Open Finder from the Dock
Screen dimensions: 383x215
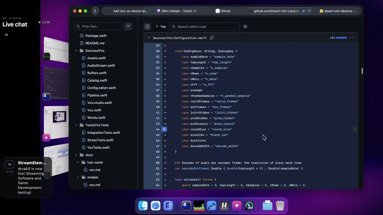pos(143,206)
